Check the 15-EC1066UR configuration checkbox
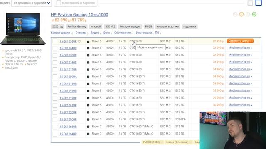The width and height of the screenshot is (266, 149). (55, 127)
